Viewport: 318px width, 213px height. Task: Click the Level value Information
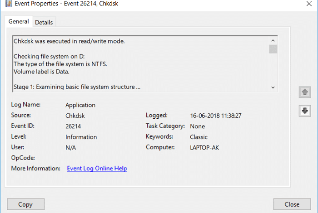tap(81, 137)
